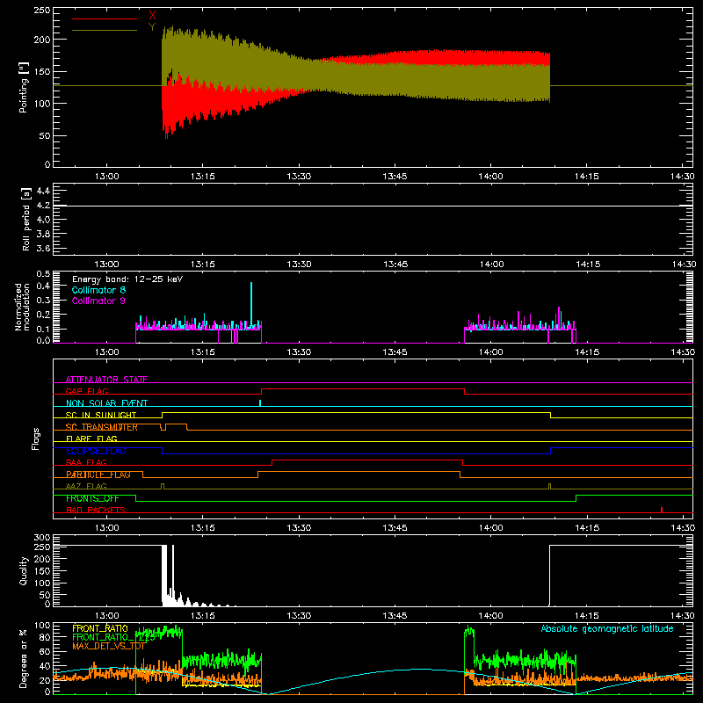703x703 pixels.
Task: Click the FLARE_FLAG label
Action: (x=91, y=438)
